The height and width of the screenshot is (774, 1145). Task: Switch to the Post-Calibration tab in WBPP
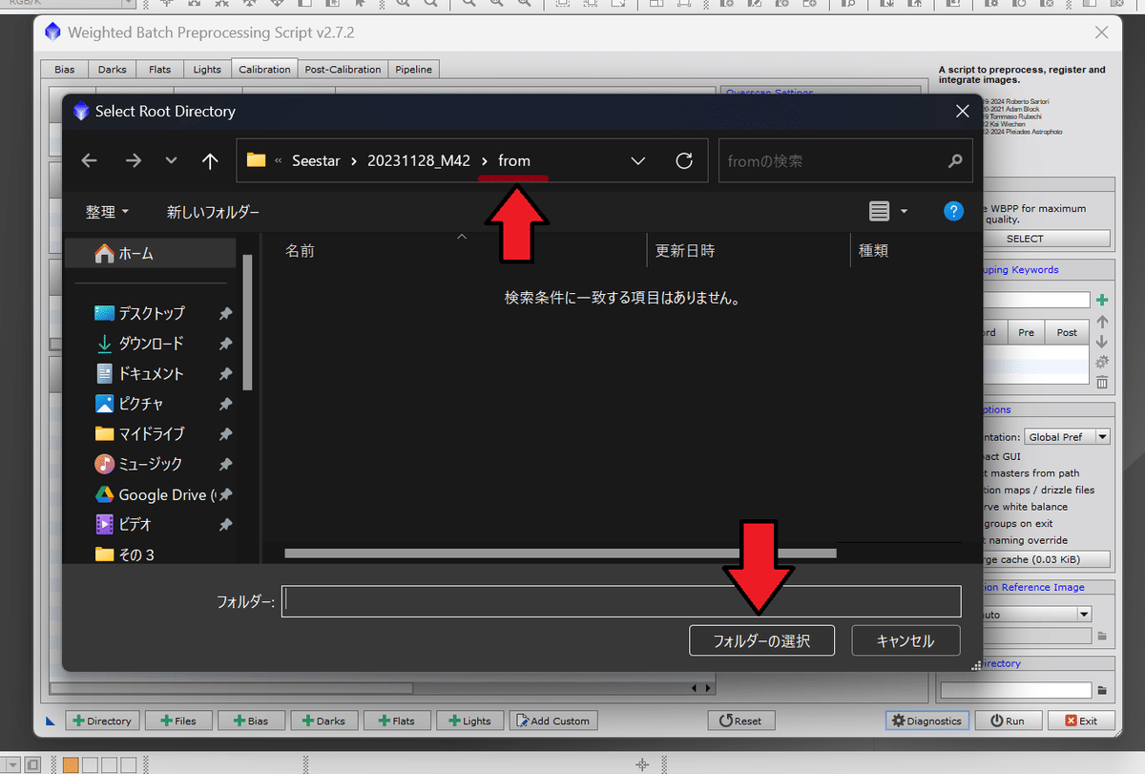click(x=343, y=69)
